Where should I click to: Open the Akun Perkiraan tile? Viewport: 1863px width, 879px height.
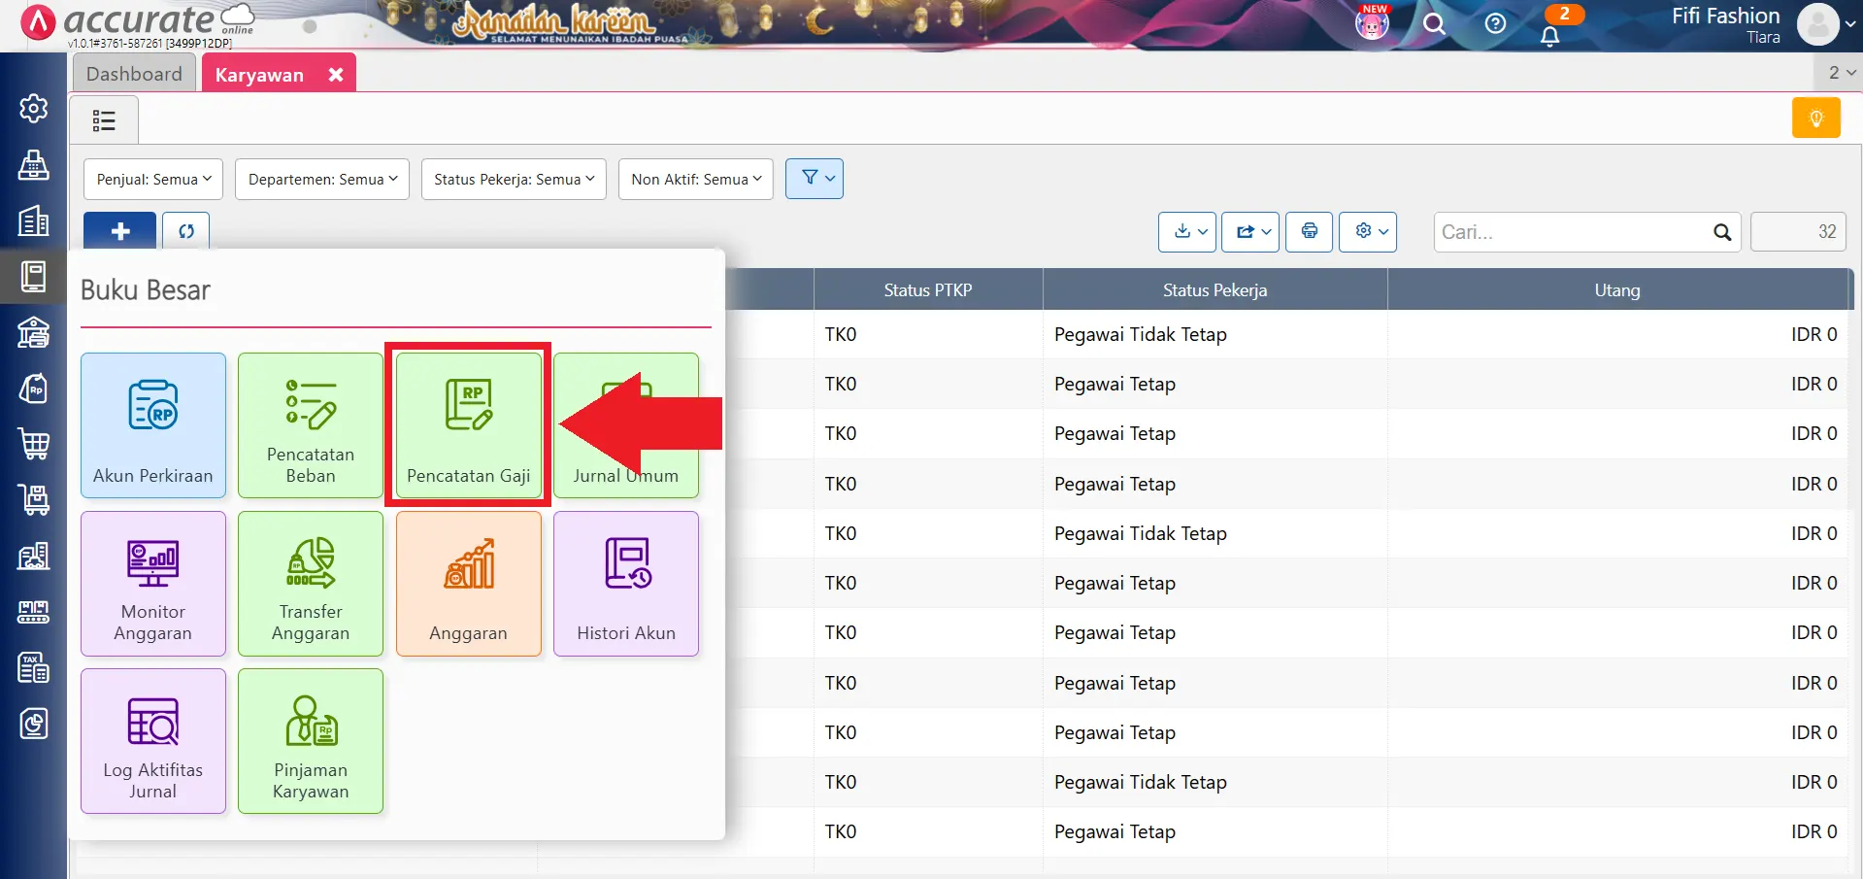153,425
